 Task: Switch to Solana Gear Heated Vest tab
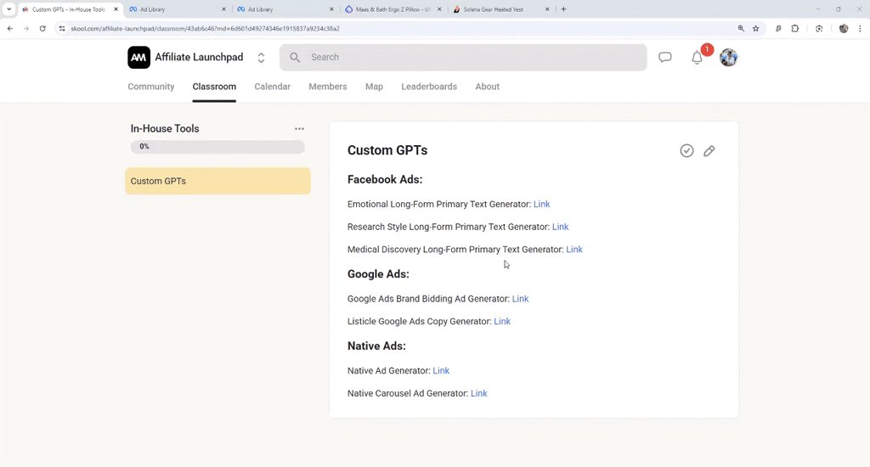click(501, 9)
